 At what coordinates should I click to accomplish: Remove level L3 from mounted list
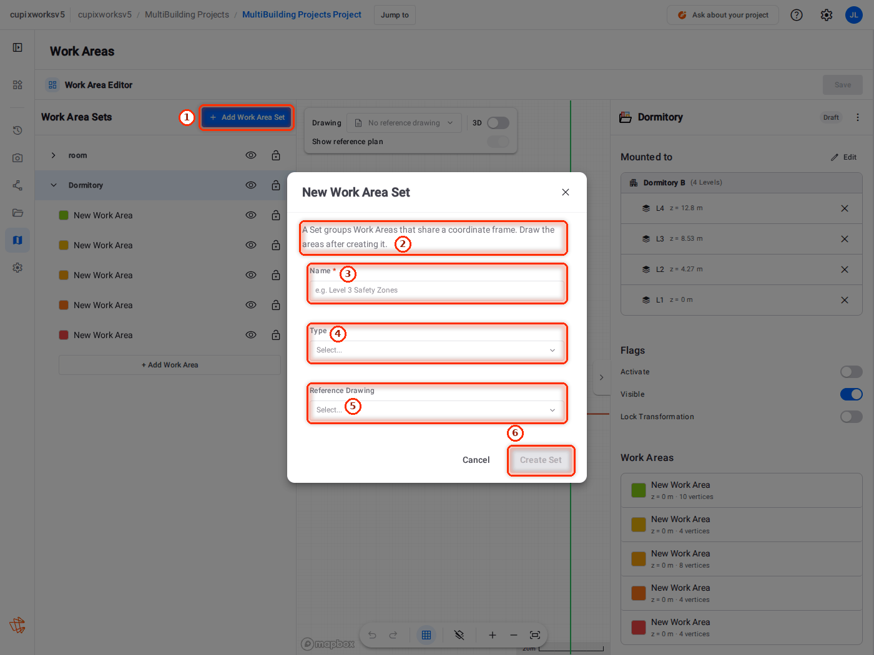point(845,239)
